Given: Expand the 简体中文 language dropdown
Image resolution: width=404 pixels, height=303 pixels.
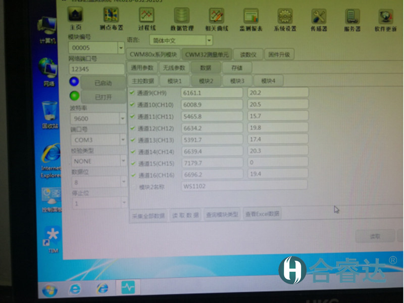Looking at the screenshot, I should (x=209, y=40).
